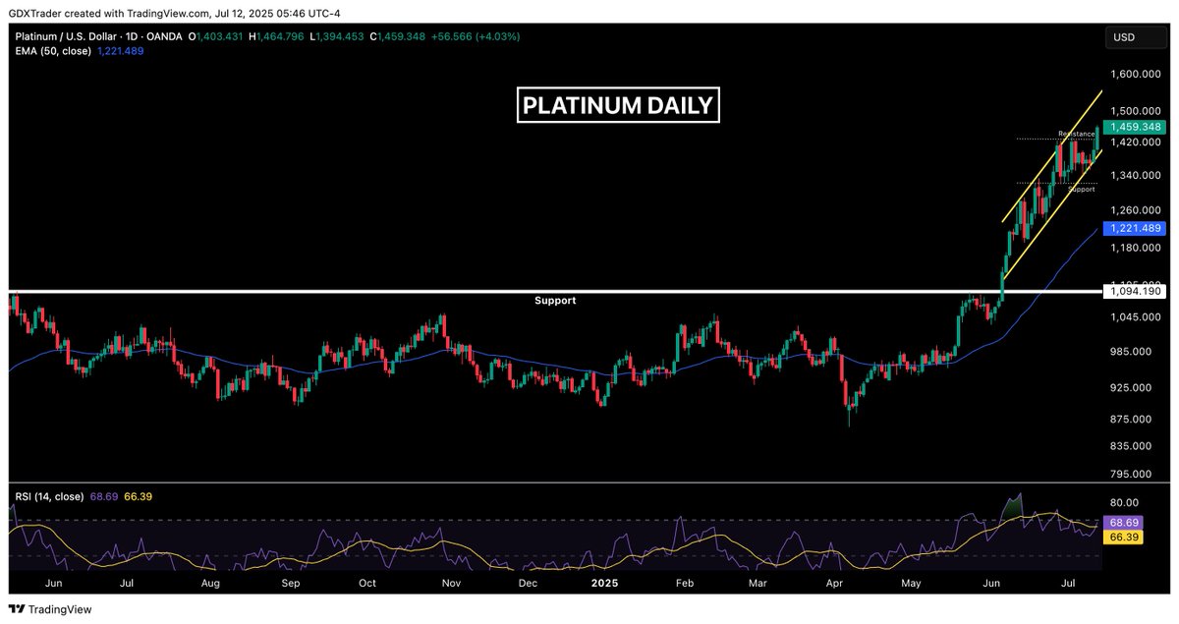This screenshot has width=1179, height=624.
Task: Select the PLATINUM DAILY text box
Action: 618,105
